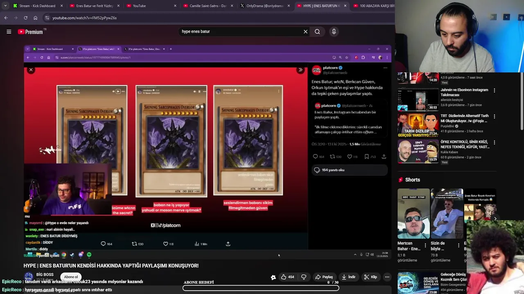
Task: Open the Mertcan Bahar short thumbnail
Action: (413, 214)
